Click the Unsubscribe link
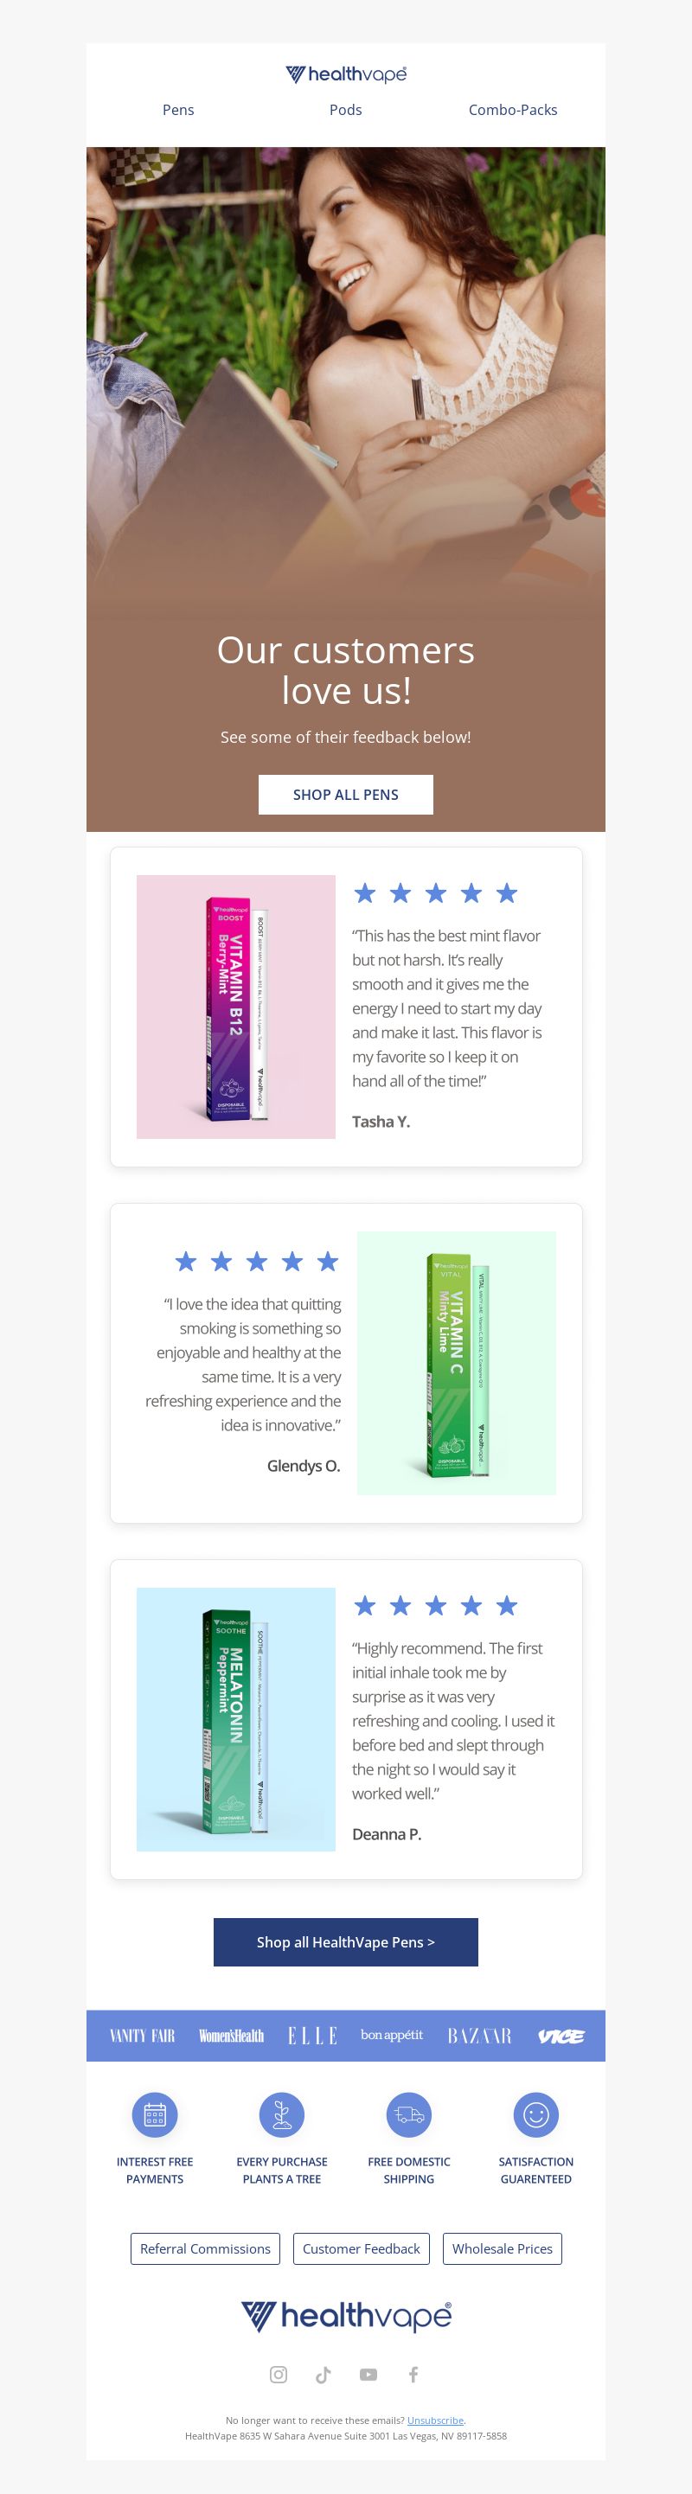Image resolution: width=692 pixels, height=2494 pixels. tap(435, 2420)
